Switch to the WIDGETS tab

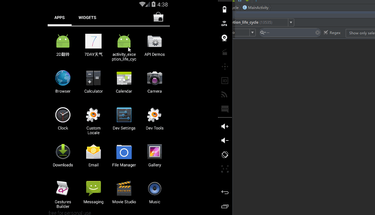coord(87,18)
